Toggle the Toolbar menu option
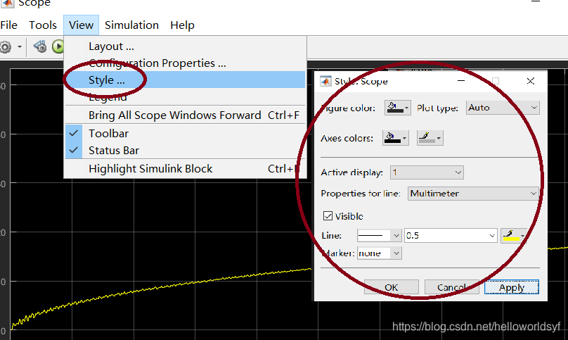Image resolution: width=568 pixels, height=340 pixels. (x=185, y=133)
